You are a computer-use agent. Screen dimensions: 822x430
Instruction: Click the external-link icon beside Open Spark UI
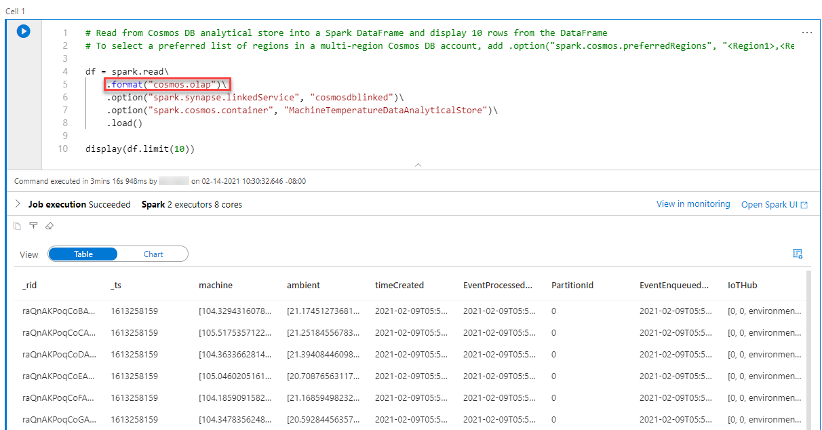(x=807, y=203)
